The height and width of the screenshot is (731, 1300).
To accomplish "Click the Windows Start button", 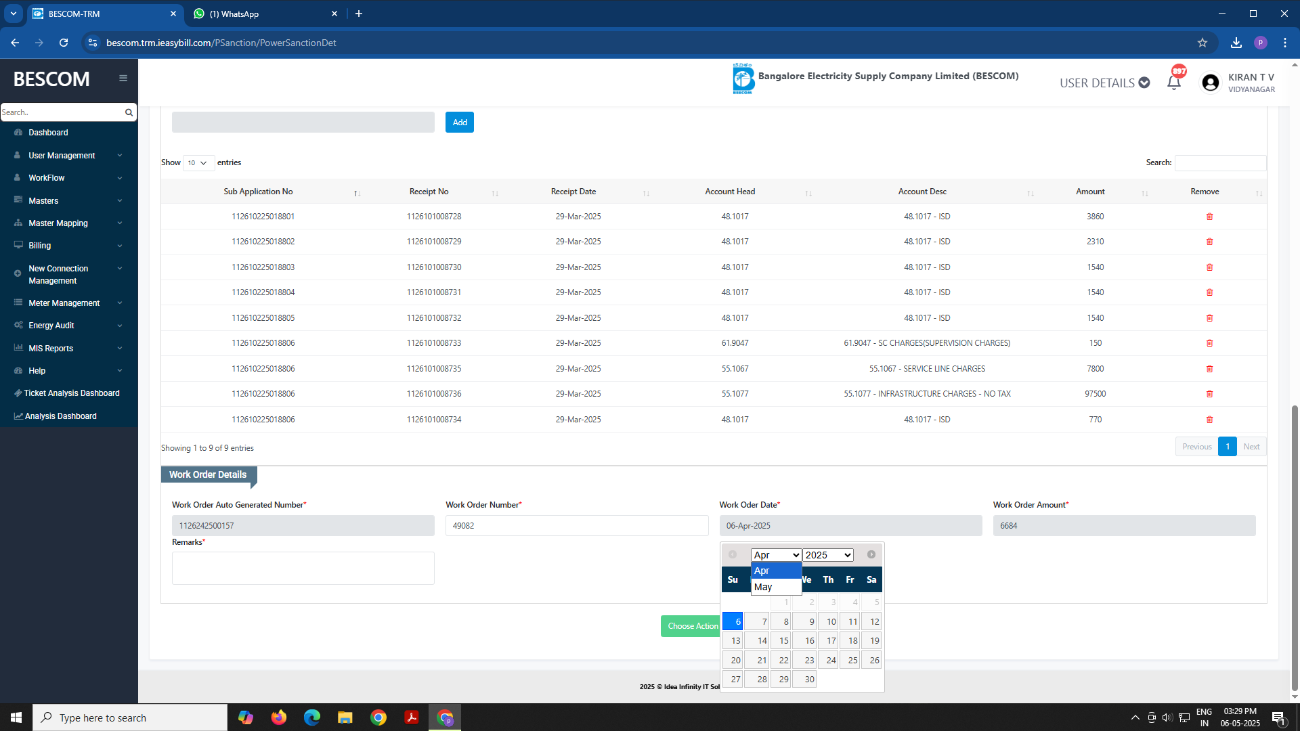I will [x=16, y=717].
